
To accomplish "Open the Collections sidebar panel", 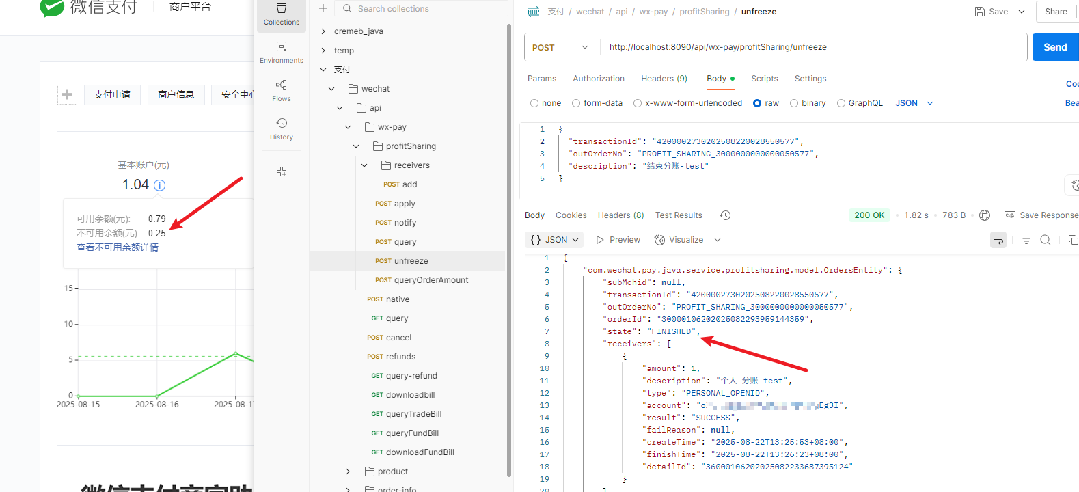I will (x=282, y=14).
